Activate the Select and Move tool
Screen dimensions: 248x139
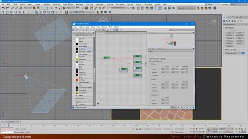click(52, 8)
